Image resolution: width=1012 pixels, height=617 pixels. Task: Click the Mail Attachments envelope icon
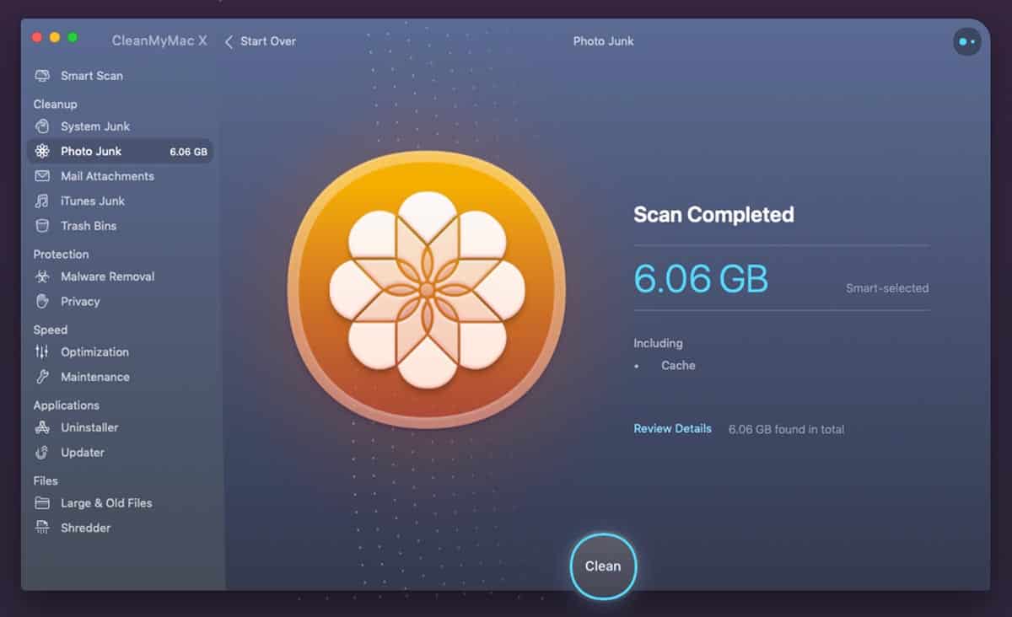coord(42,176)
